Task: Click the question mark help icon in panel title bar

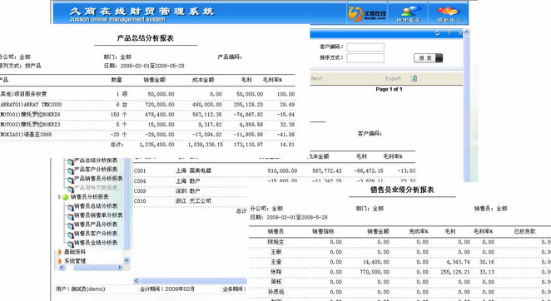Action: coord(449,33)
